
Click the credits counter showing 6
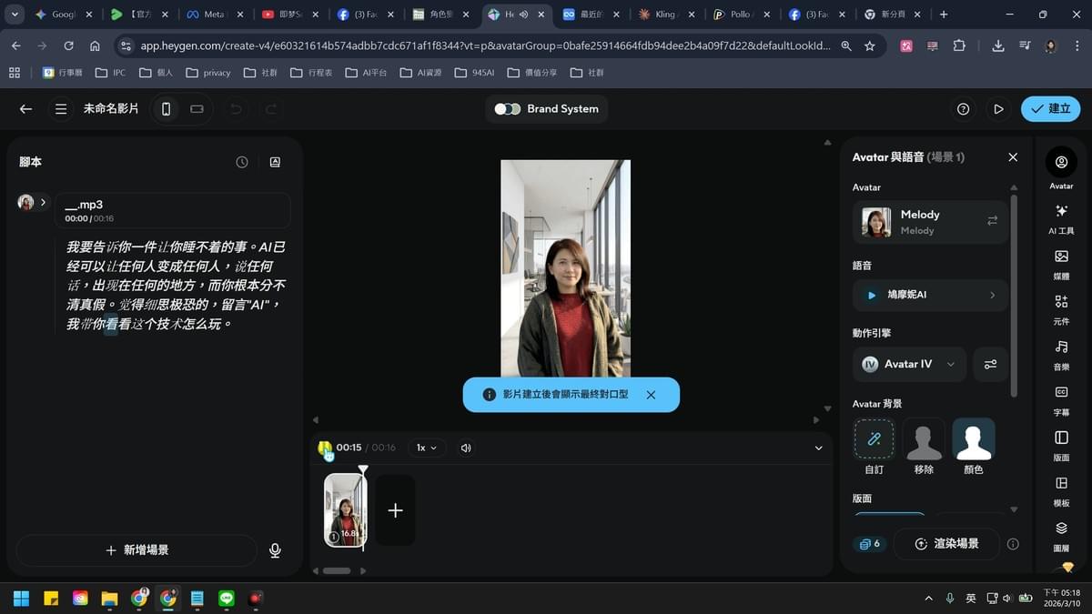(x=870, y=544)
